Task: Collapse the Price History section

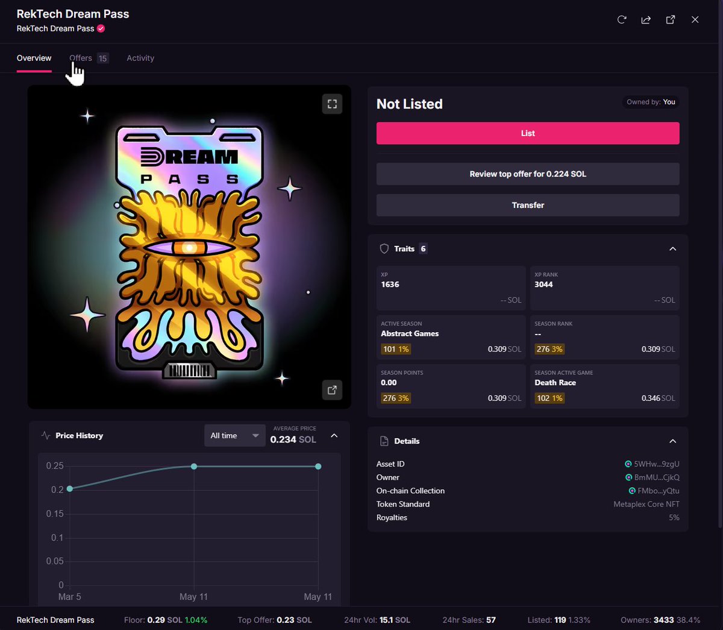Action: point(334,435)
